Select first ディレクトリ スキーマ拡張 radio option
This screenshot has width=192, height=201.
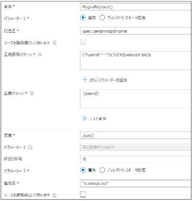[102, 17]
